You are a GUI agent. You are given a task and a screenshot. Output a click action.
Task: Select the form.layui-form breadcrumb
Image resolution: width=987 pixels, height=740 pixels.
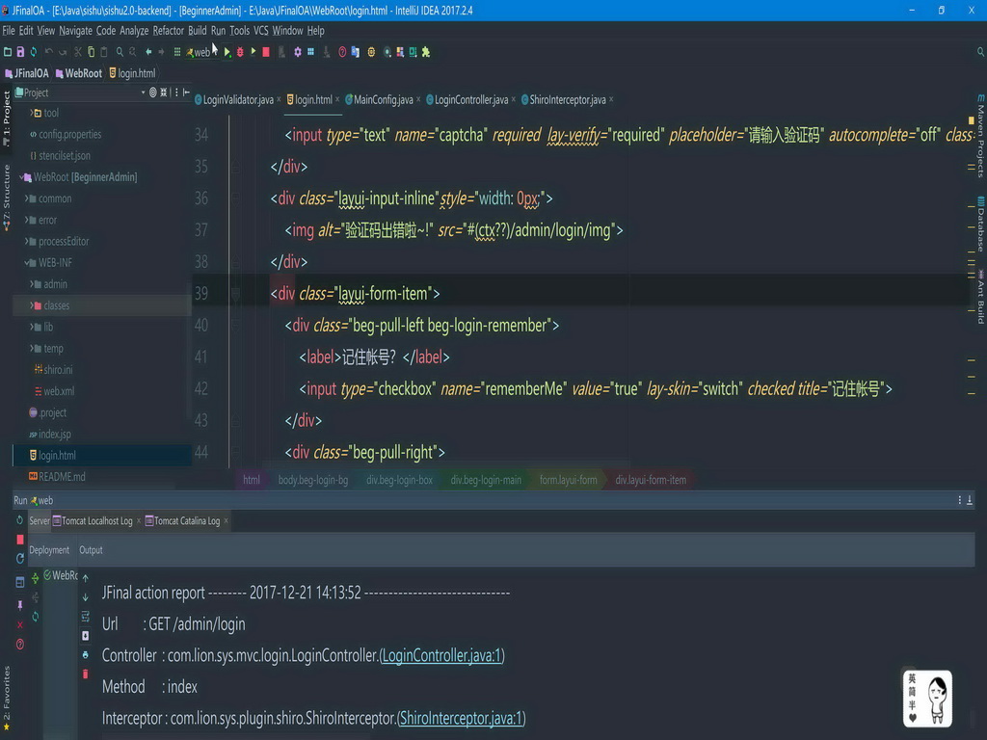tap(568, 479)
